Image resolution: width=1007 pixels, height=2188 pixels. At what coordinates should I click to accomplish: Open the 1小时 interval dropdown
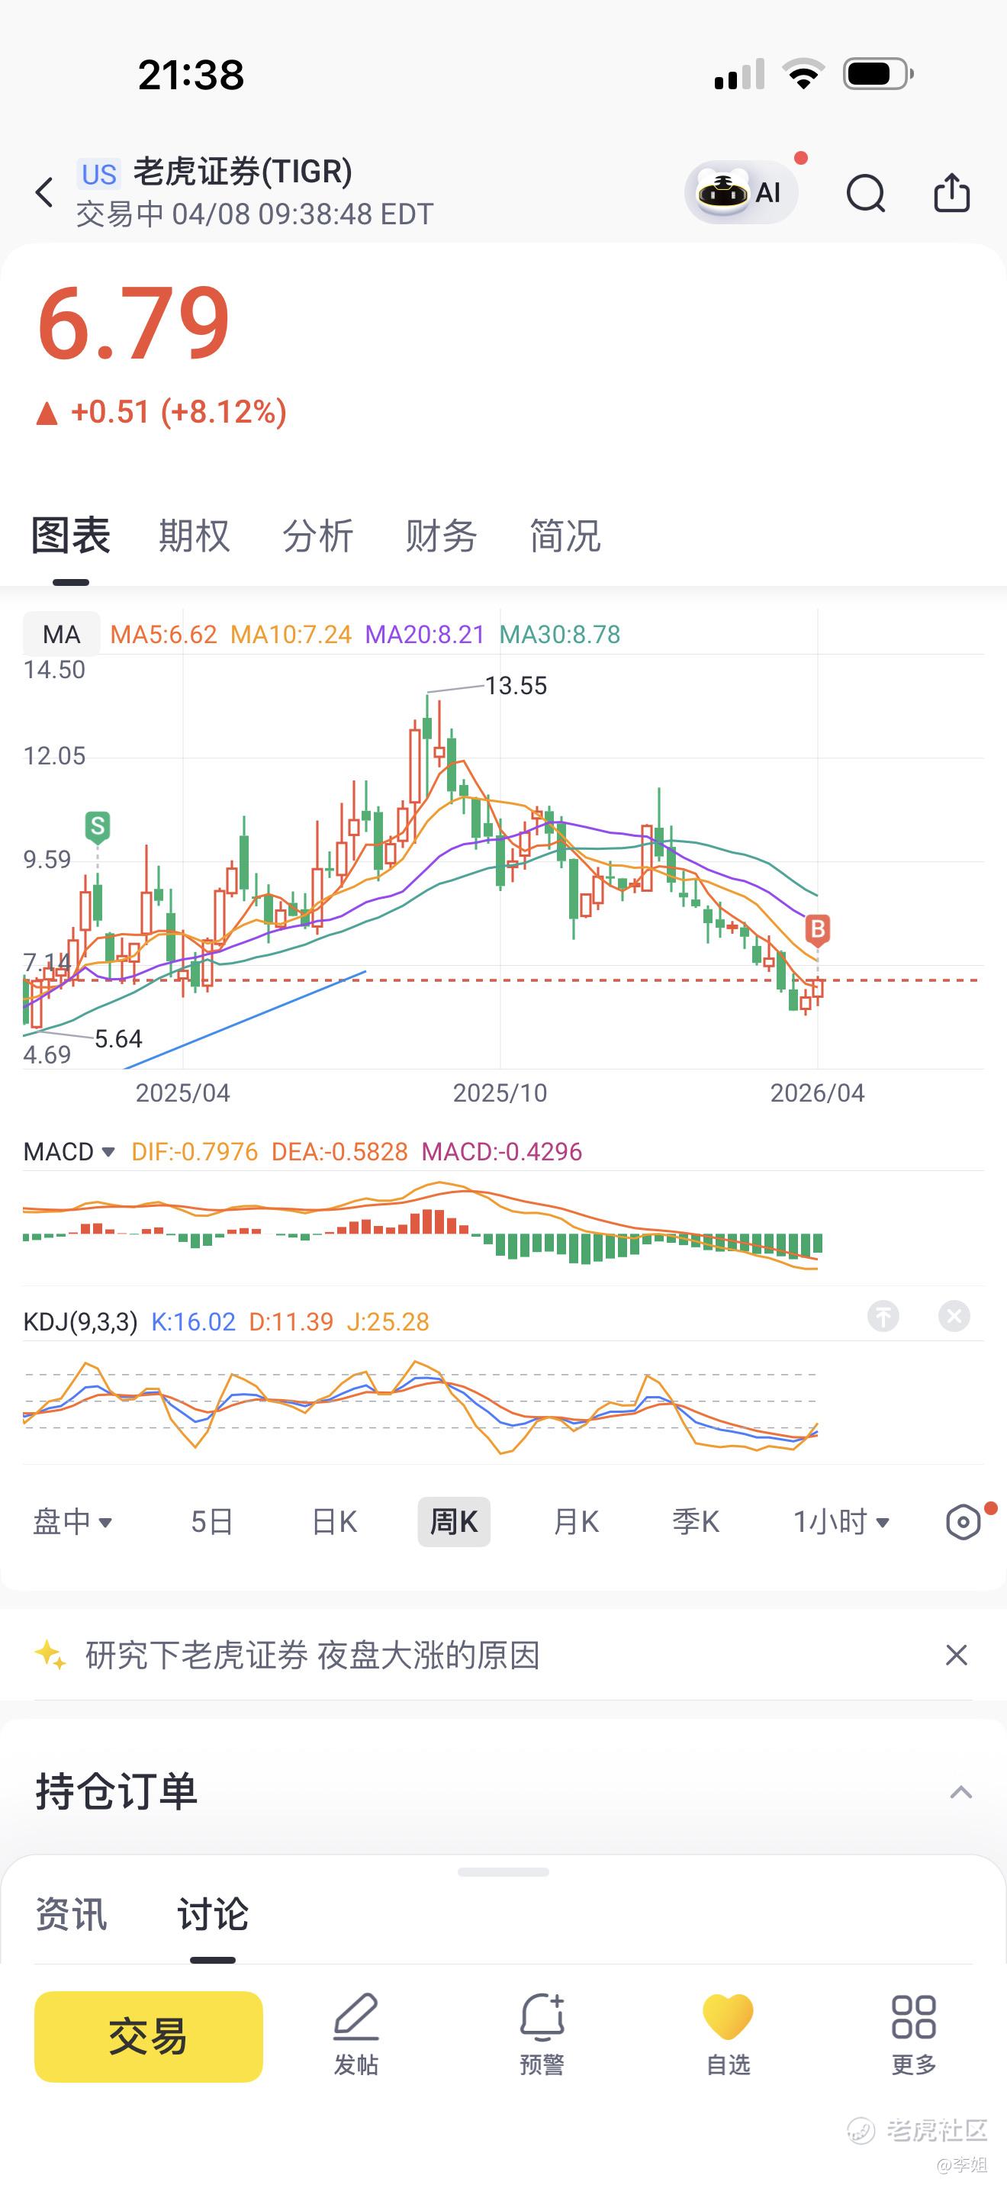(x=841, y=1521)
